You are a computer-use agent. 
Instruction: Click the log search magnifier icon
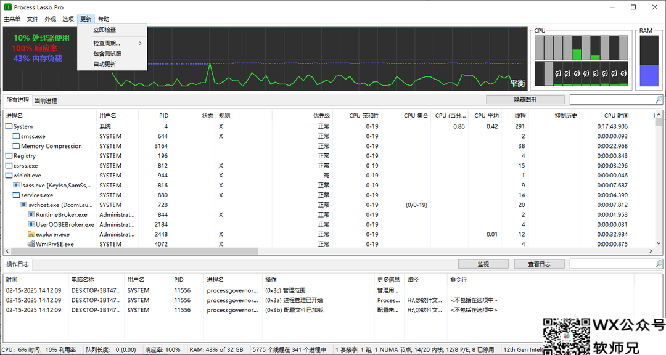[659, 264]
